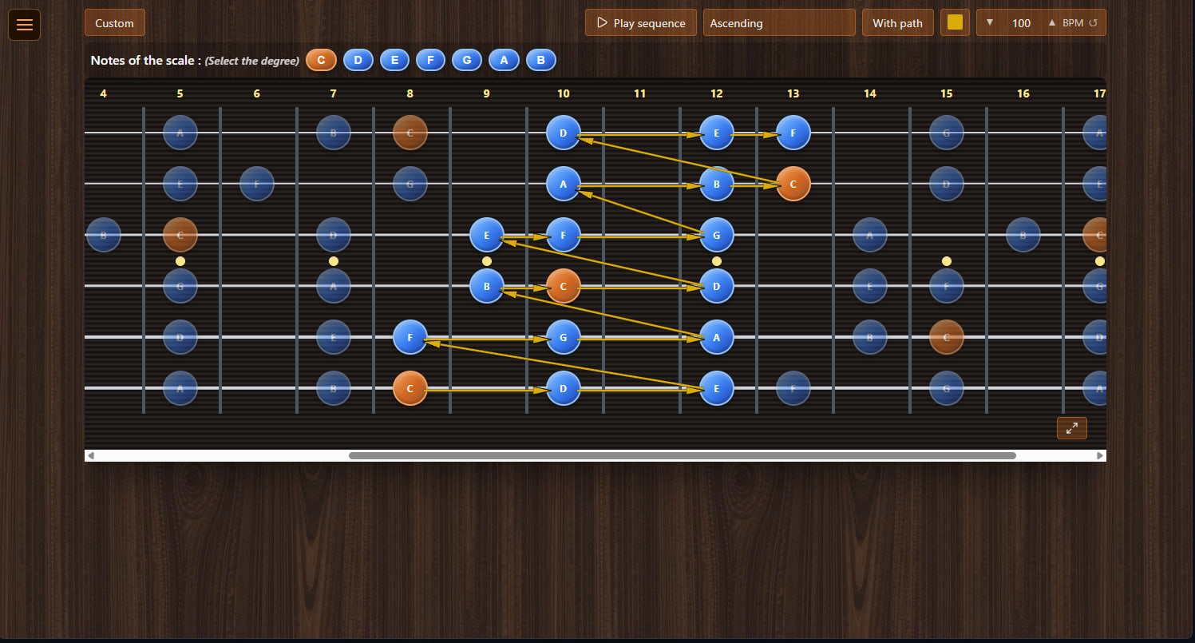Click dimmed orange C note at fret 15
The width and height of the screenshot is (1195, 643).
[x=947, y=337]
